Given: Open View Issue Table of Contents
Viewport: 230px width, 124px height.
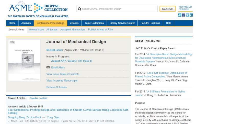Looking at the screenshot, I should point(63,74).
